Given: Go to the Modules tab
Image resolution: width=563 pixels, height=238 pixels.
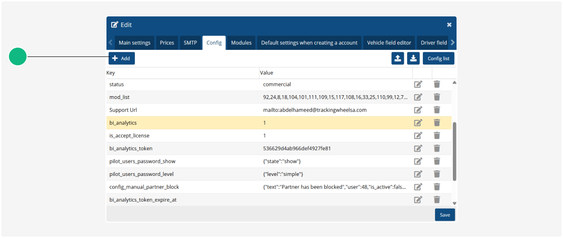Looking at the screenshot, I should coord(241,42).
